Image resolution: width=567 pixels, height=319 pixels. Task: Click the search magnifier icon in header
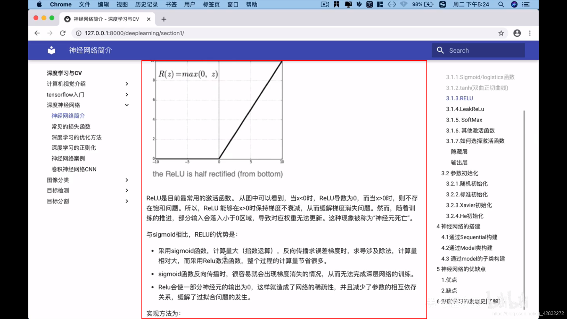coord(440,50)
